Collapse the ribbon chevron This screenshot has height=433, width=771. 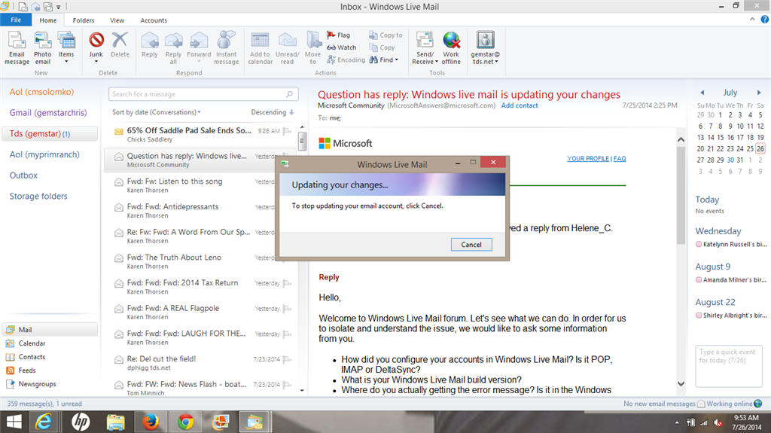(x=752, y=20)
